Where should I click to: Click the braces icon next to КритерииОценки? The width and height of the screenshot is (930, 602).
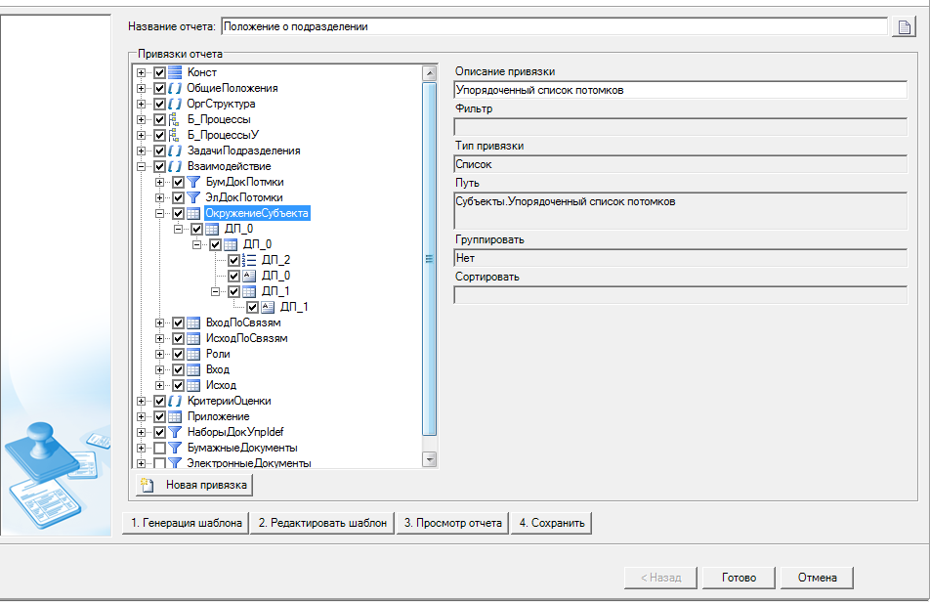(175, 401)
